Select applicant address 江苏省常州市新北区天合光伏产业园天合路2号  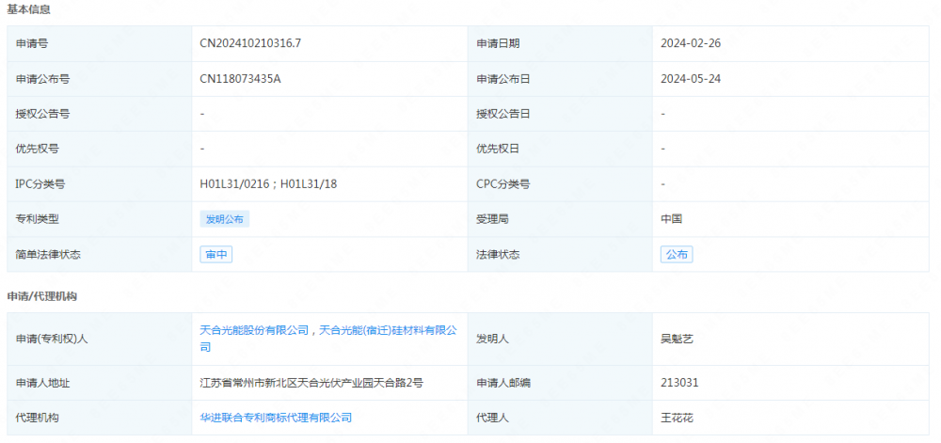(311, 383)
